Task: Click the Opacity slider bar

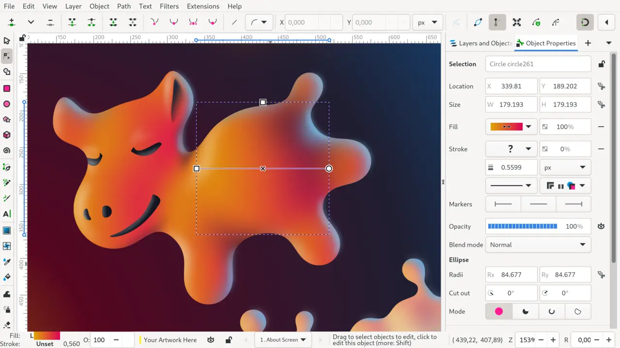Action: [523, 226]
